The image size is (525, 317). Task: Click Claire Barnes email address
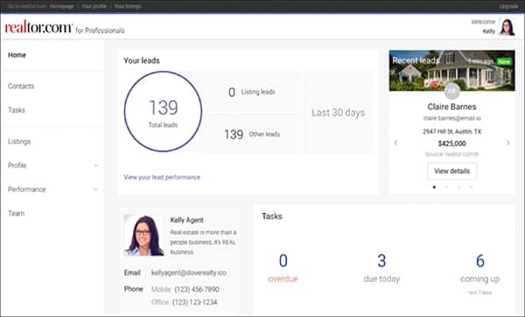[x=452, y=118]
